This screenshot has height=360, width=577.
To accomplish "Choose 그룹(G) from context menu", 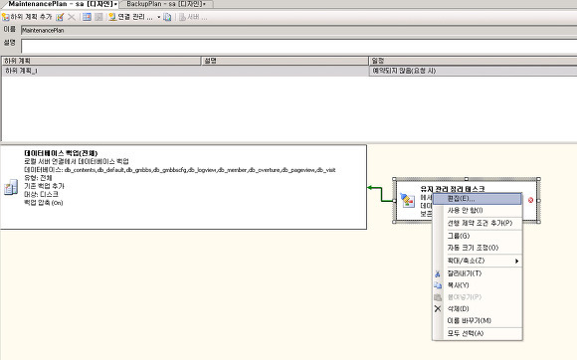I will [x=478, y=236].
